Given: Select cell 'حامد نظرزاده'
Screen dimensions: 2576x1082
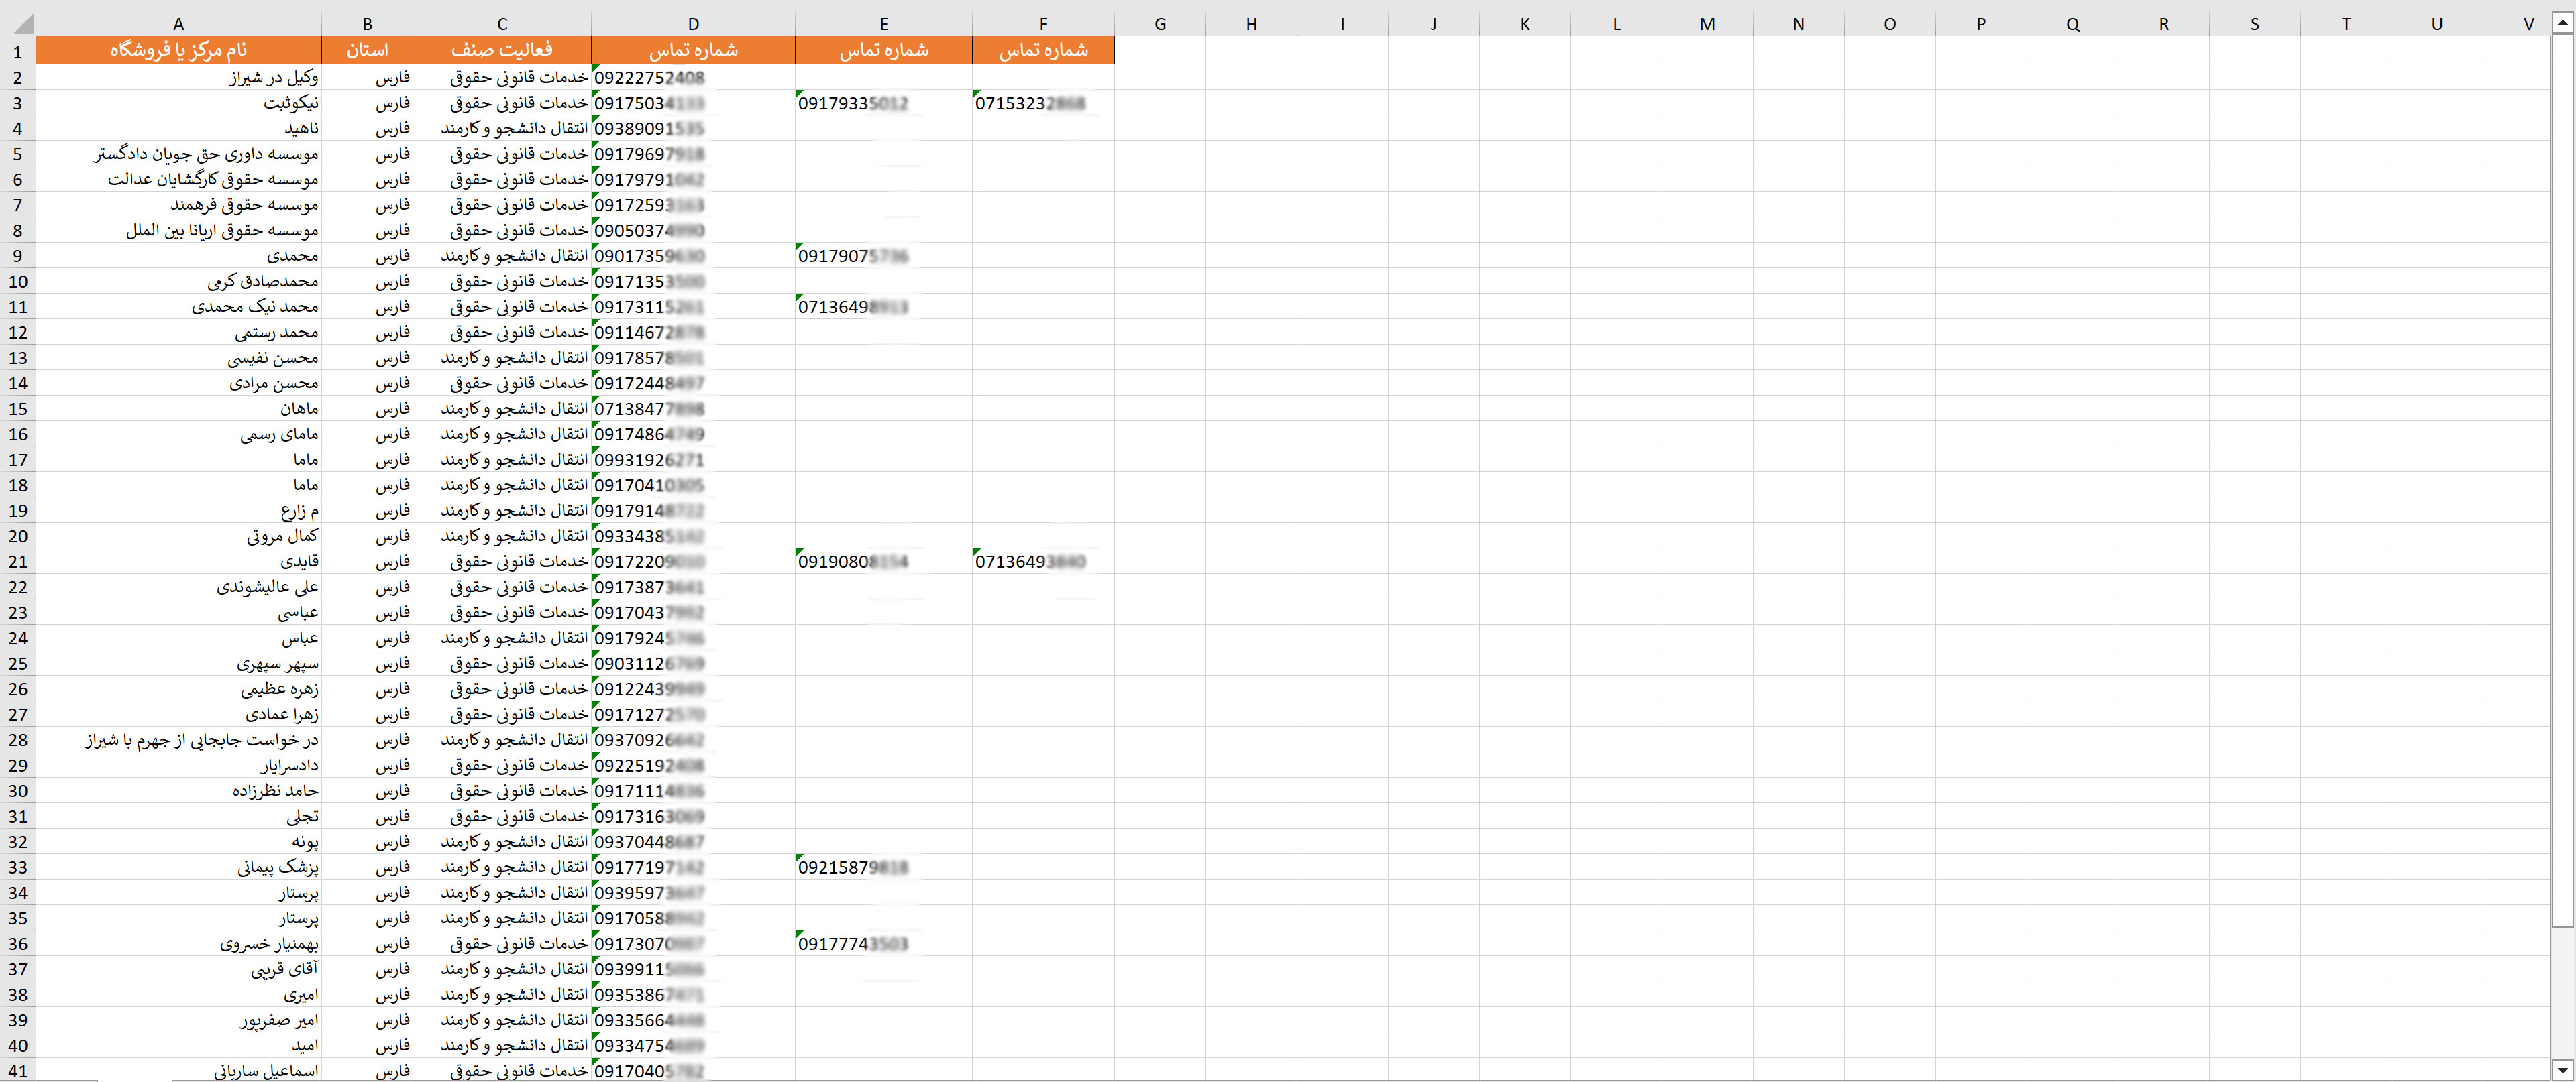Looking at the screenshot, I should click(x=178, y=790).
